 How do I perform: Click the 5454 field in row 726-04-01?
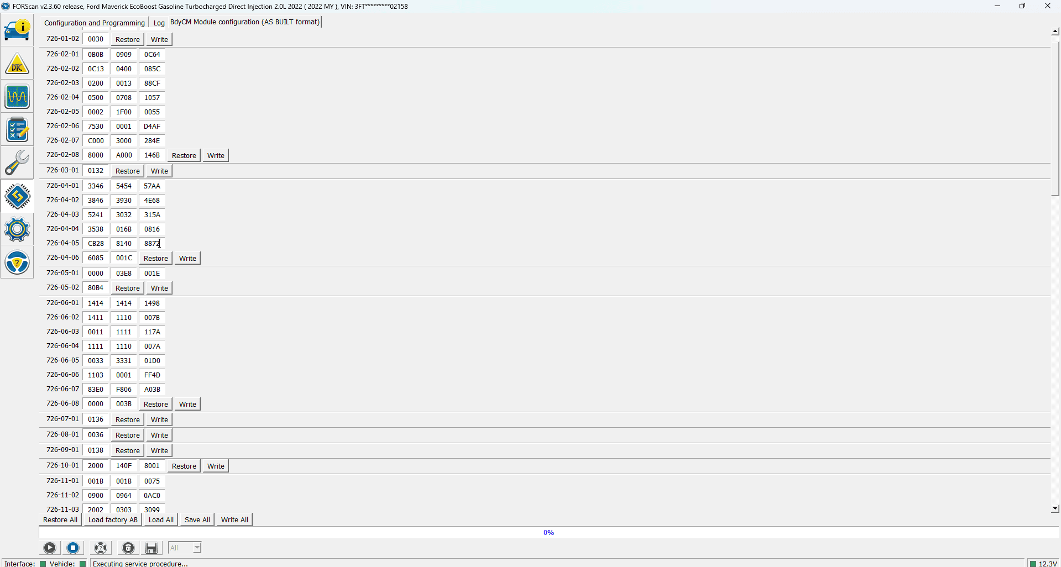coord(124,186)
